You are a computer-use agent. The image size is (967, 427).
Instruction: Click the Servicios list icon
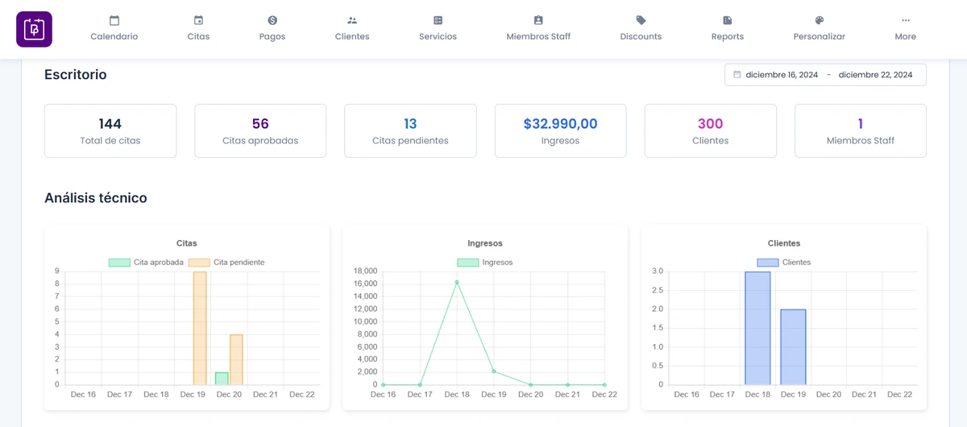[438, 20]
